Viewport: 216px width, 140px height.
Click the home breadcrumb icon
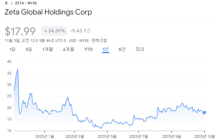click(6, 3)
